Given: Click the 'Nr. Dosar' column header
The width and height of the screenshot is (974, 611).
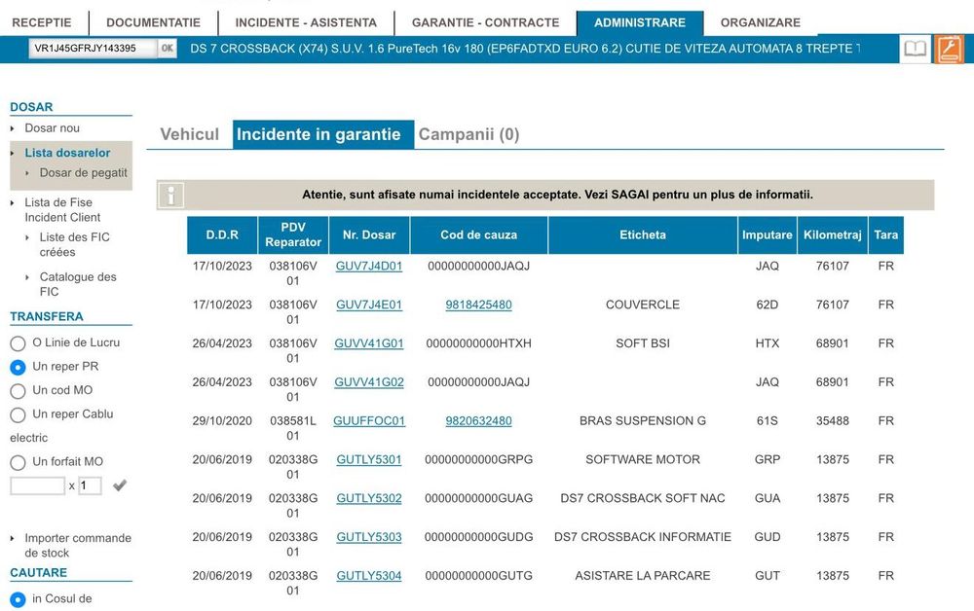Looking at the screenshot, I should [x=369, y=235].
